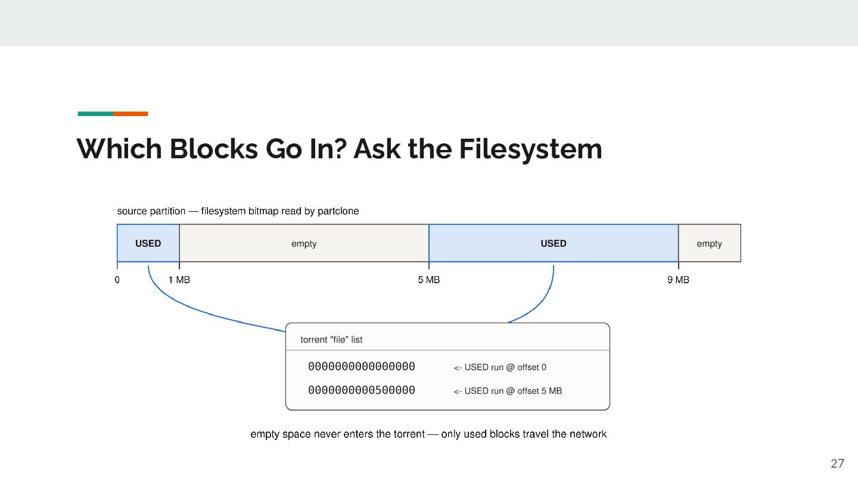
Task: Click the '5 MB' axis label
Action: point(429,280)
